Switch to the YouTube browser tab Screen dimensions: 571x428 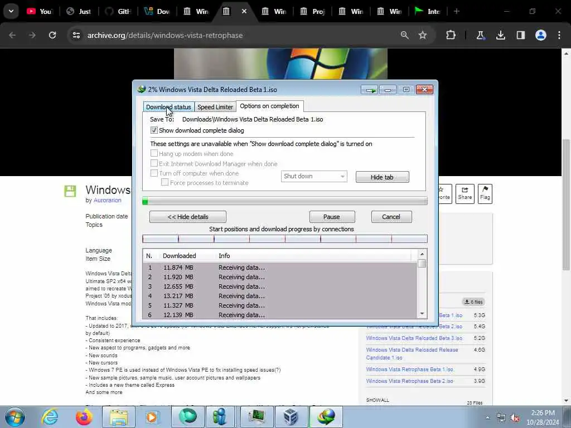[40, 11]
